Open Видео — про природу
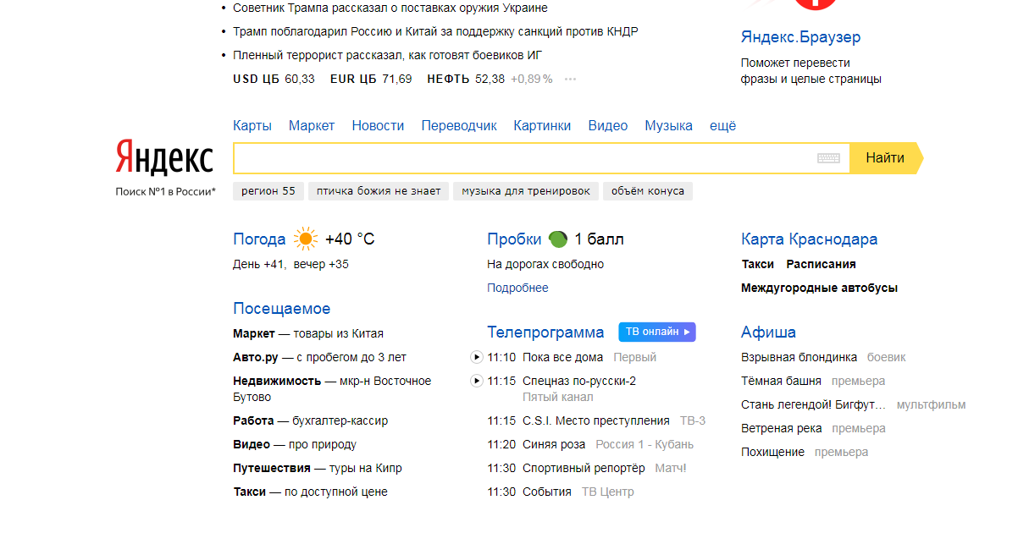The height and width of the screenshot is (544, 1018). 295,444
